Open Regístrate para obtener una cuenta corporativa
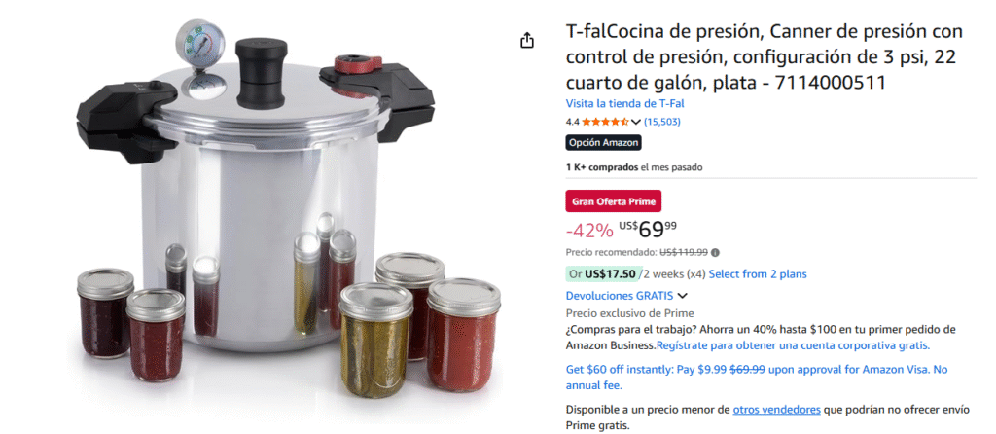Image resolution: width=996 pixels, height=434 pixels. pos(793,345)
